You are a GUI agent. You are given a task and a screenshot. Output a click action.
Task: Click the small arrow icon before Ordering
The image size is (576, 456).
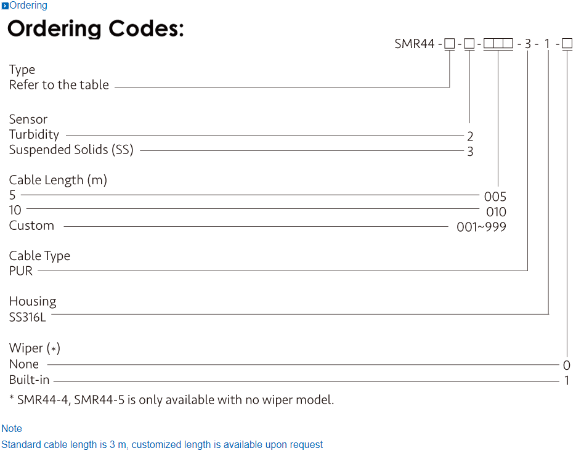[x=5, y=6]
